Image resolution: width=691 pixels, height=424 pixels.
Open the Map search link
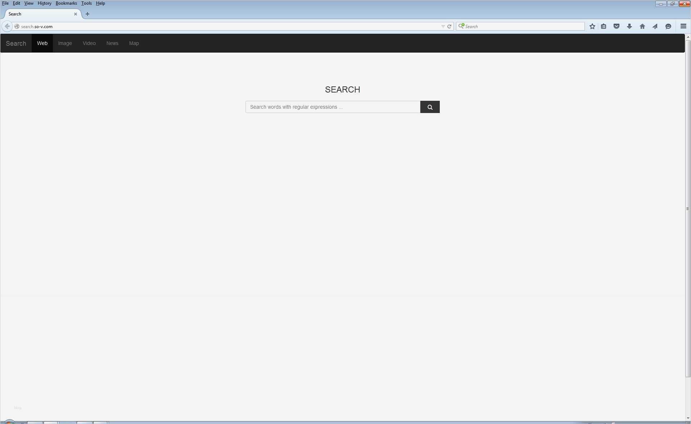coord(134,43)
